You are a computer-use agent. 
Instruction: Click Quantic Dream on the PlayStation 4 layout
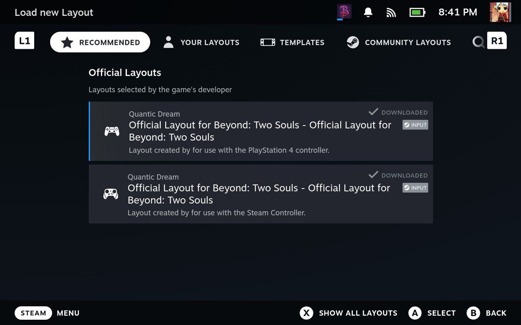[154, 114]
